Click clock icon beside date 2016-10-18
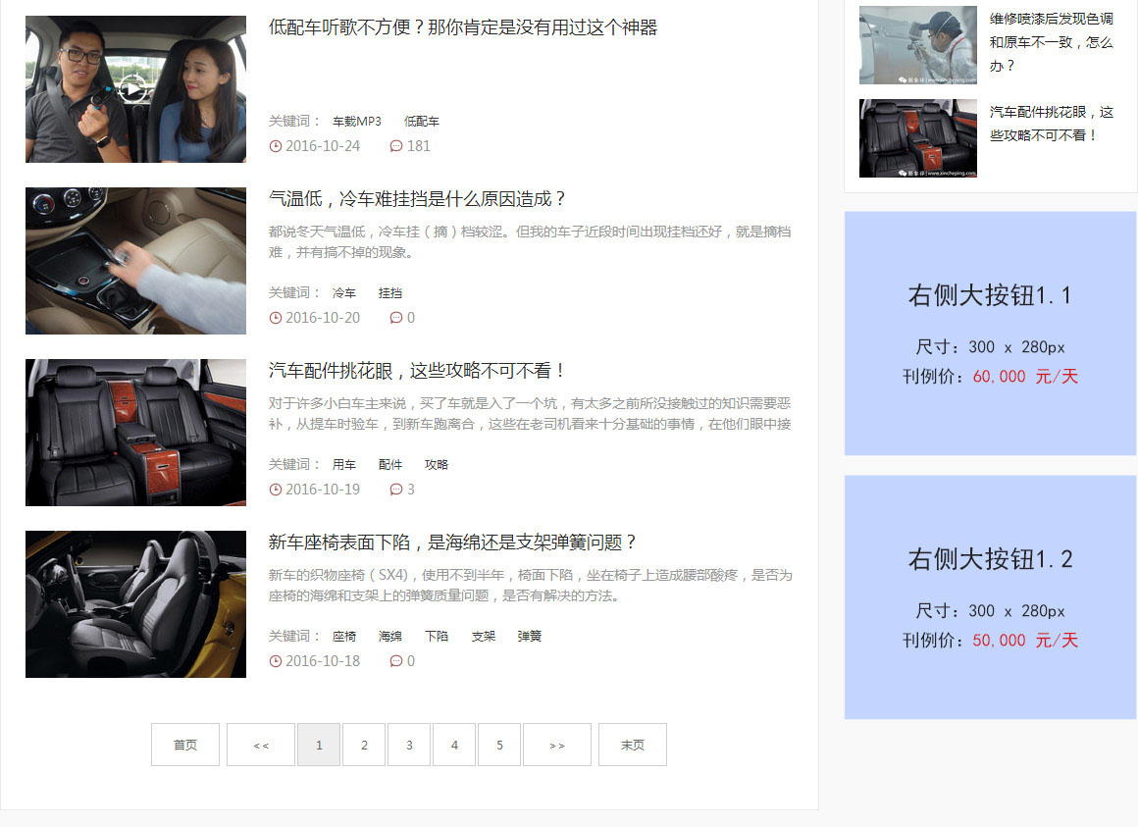 (276, 661)
